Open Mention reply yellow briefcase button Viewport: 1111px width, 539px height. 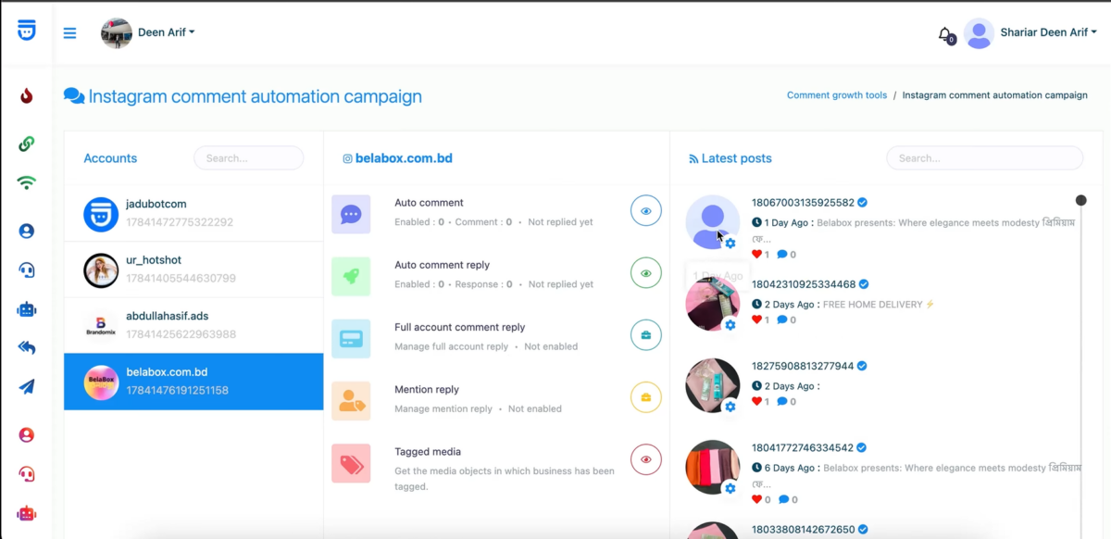(646, 397)
